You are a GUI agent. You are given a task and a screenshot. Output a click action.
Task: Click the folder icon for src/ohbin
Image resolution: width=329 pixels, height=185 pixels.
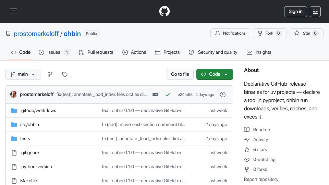click(14, 125)
